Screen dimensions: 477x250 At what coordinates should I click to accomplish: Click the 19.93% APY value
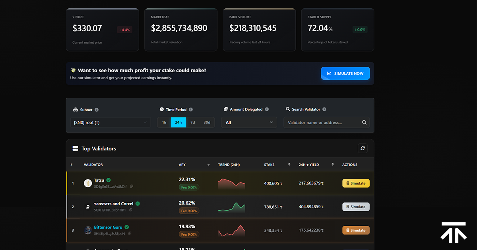pos(187,226)
